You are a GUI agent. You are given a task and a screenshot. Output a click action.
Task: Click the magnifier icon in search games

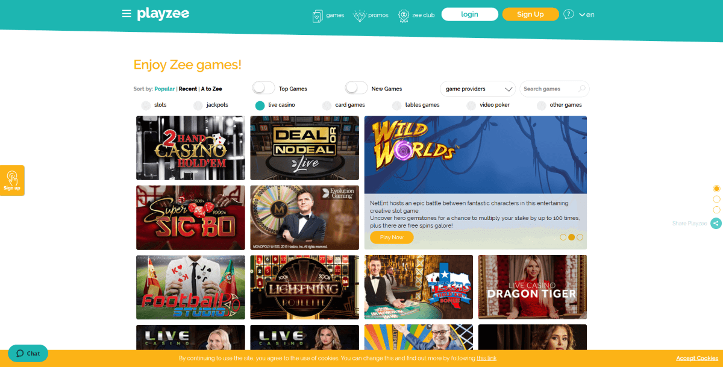point(581,89)
